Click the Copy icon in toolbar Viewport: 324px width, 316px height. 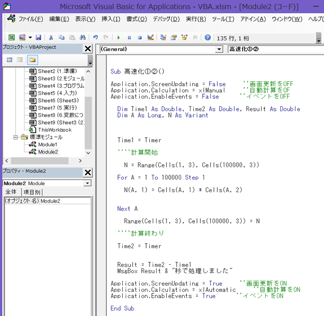pos(62,38)
